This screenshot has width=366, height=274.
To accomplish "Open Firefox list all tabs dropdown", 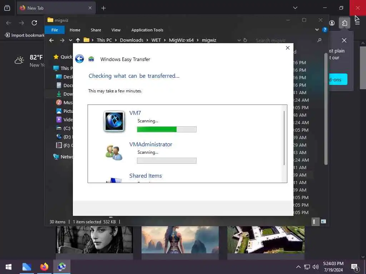I will tap(295, 8).
